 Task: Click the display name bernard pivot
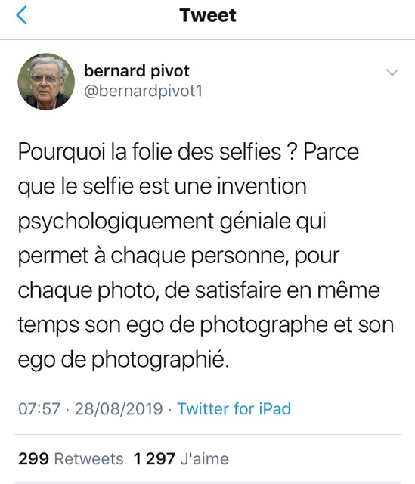(x=136, y=70)
